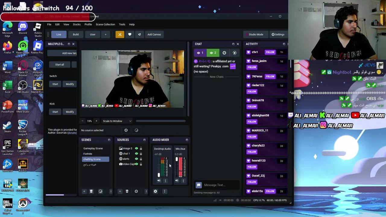This screenshot has height=217, width=386.
Task: Zoom in preview with plus button
Action: (x=96, y=121)
